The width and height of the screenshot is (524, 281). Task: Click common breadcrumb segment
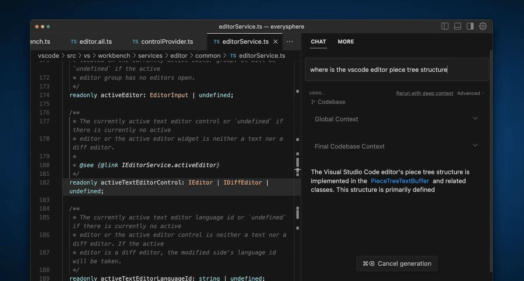pyautogui.click(x=208, y=56)
